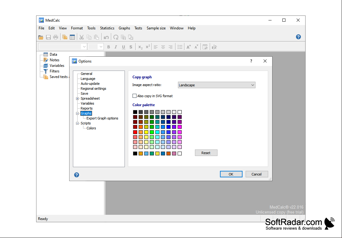The height and width of the screenshot is (238, 342).
Task: Toggle Bold formatting icon
Action: click(x=109, y=47)
